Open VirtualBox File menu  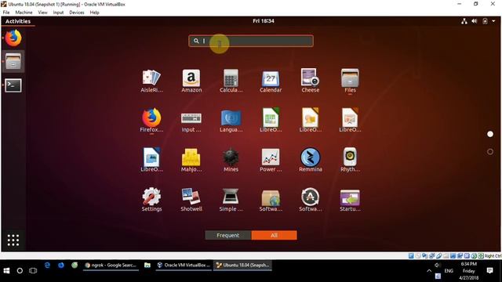coord(6,13)
